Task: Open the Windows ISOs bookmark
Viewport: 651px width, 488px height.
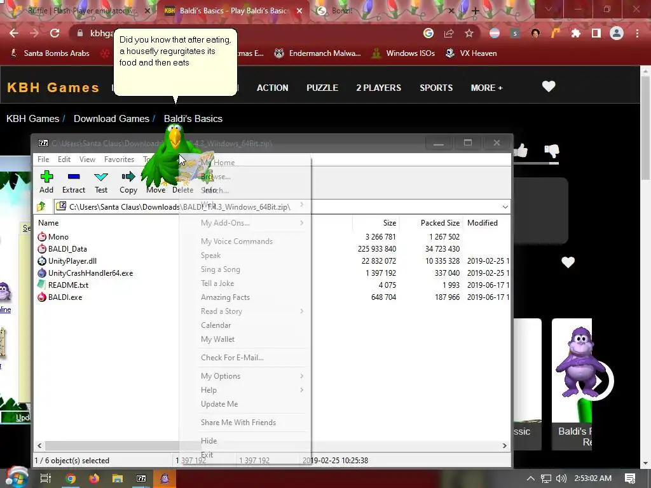Action: point(403,53)
